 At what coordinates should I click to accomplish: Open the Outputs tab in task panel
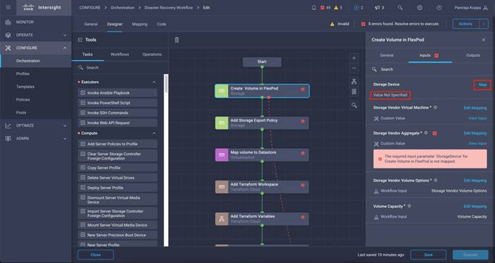pos(473,55)
